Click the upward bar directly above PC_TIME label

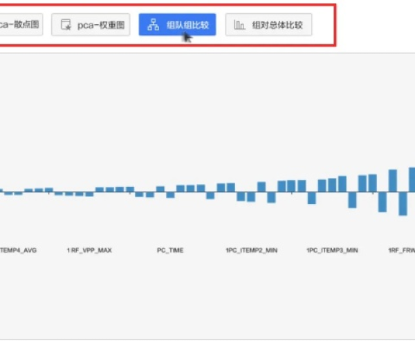(x=160, y=188)
